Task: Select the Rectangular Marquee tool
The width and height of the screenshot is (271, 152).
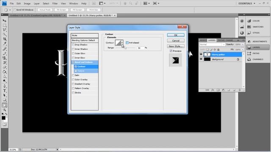Action: [x=5, y=25]
